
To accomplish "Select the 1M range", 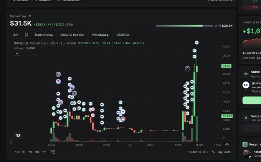I will click(x=30, y=152).
